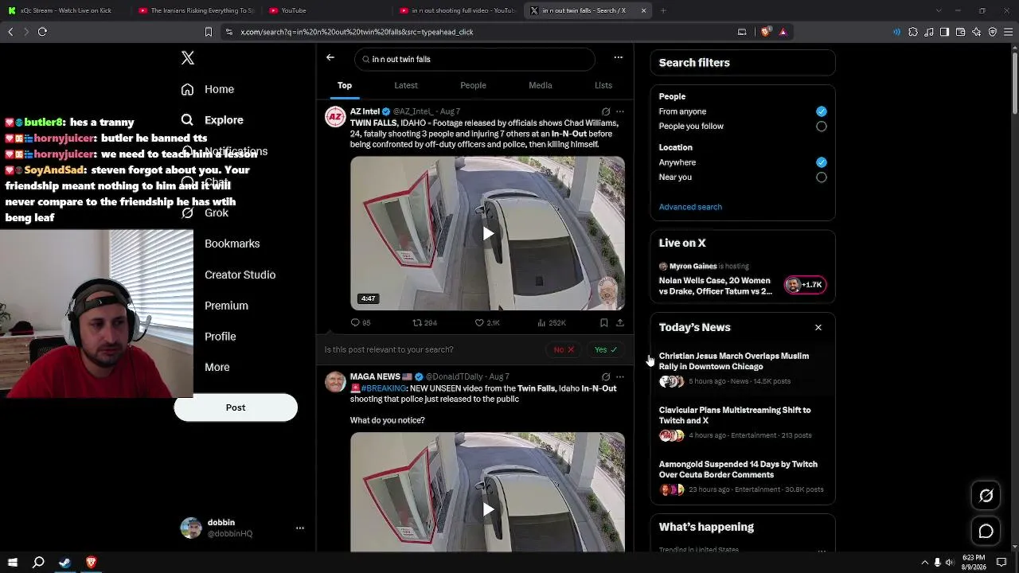Open Windows taskbar search
Viewport: 1019px width, 573px height.
click(x=38, y=563)
